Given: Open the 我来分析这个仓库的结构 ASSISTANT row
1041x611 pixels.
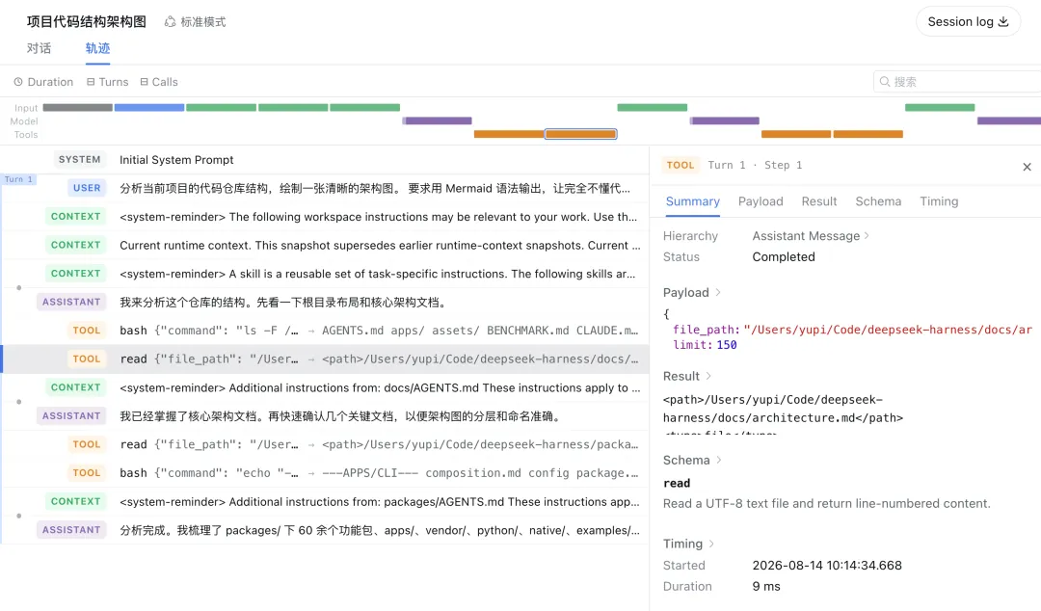Looking at the screenshot, I should coord(325,303).
